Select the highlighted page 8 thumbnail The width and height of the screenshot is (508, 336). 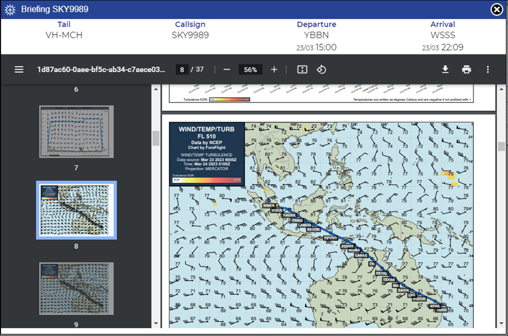pyautogui.click(x=76, y=210)
